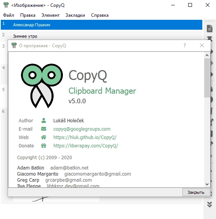The height and width of the screenshot is (219, 216).
Task: Open the Элемент menu
Action: click(x=50, y=15)
